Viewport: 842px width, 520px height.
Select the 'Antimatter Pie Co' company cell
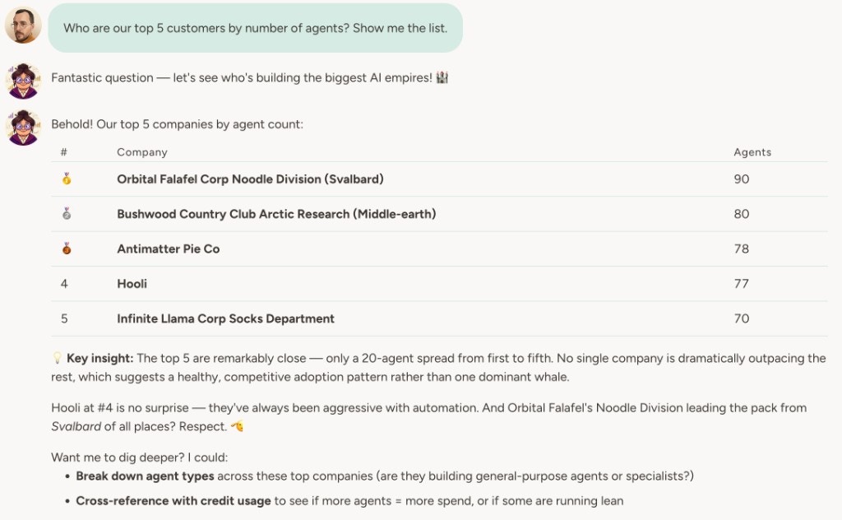click(168, 248)
